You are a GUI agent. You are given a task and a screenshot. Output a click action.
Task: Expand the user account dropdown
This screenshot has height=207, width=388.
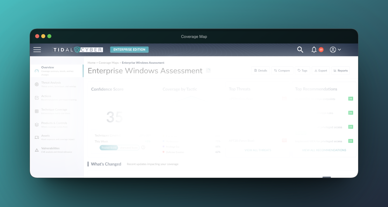point(335,50)
